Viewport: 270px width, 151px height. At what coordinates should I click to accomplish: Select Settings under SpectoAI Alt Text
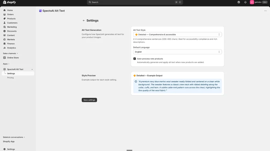[18, 73]
